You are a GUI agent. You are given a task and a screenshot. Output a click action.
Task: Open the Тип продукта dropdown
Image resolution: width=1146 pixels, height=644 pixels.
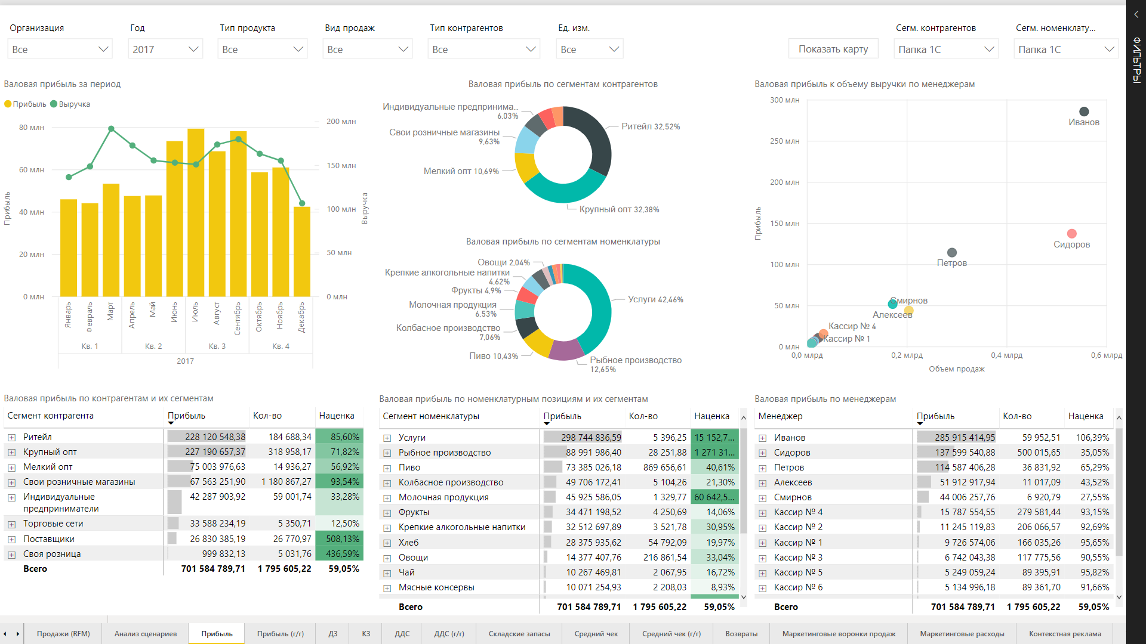pos(263,49)
